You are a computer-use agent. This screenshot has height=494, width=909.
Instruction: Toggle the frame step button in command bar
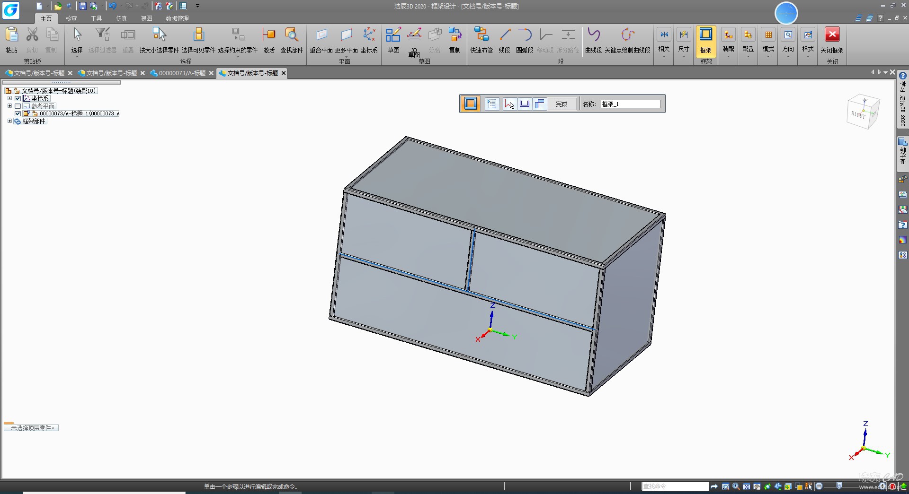tap(471, 104)
